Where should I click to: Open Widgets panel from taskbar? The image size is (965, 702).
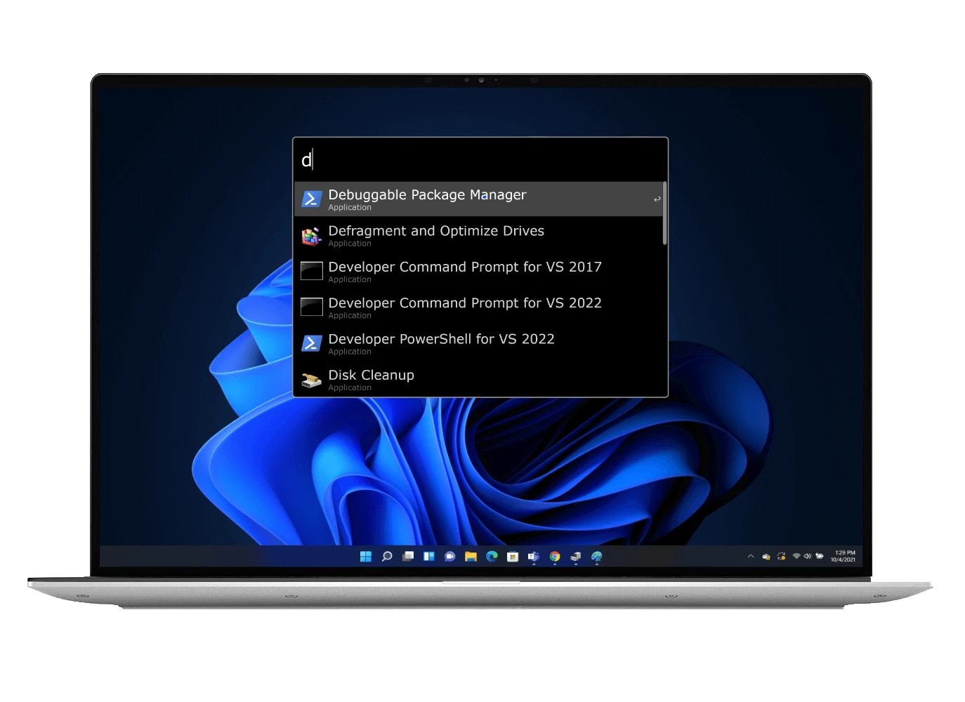[x=429, y=557]
